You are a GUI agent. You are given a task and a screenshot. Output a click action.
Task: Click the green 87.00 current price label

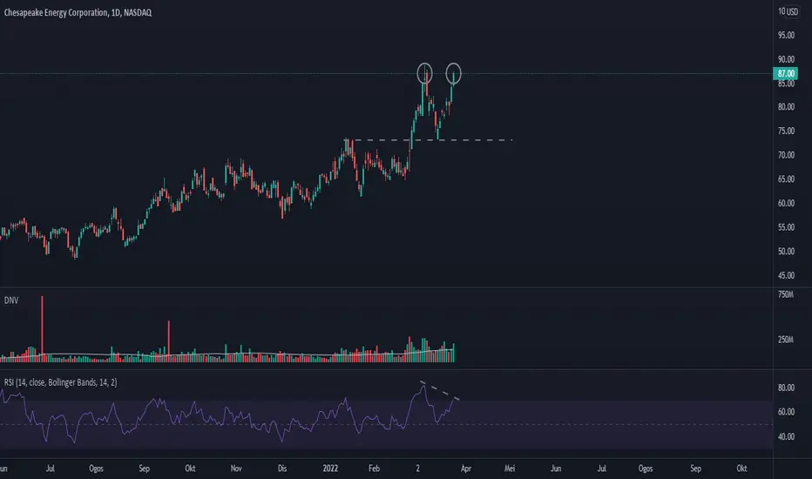[786, 73]
